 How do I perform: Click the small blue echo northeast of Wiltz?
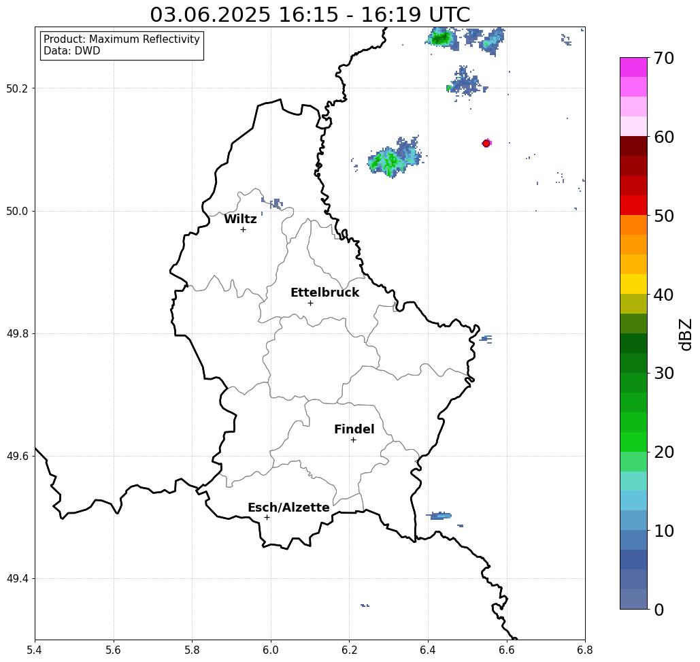[x=275, y=203]
